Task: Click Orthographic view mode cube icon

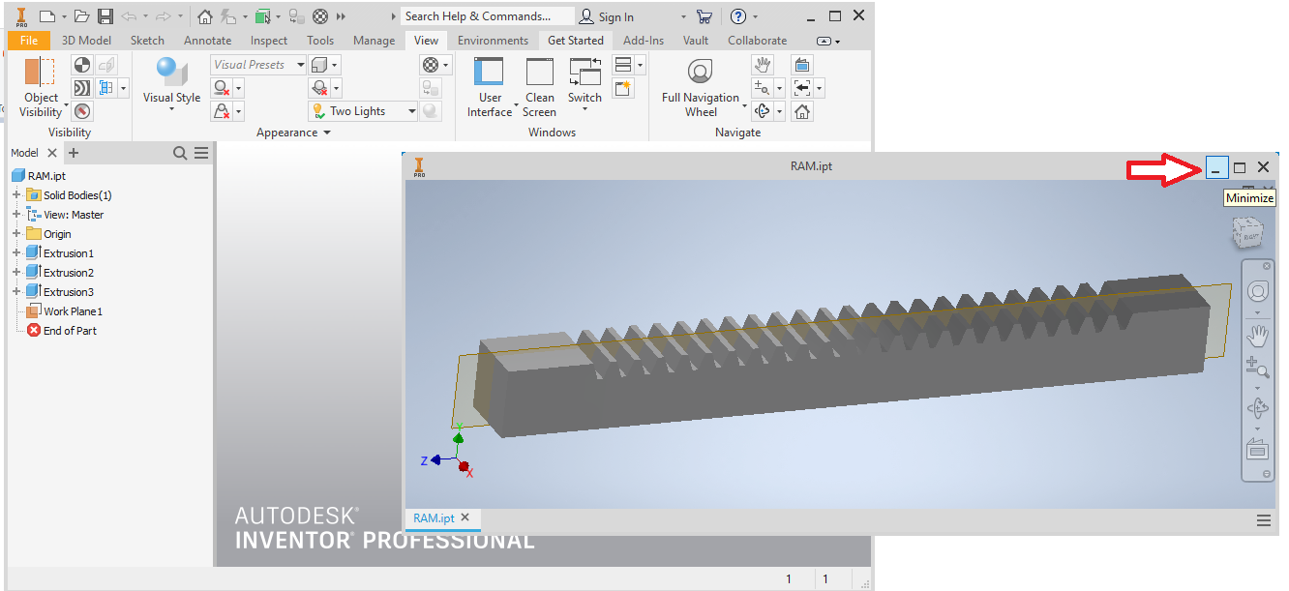Action: point(319,65)
